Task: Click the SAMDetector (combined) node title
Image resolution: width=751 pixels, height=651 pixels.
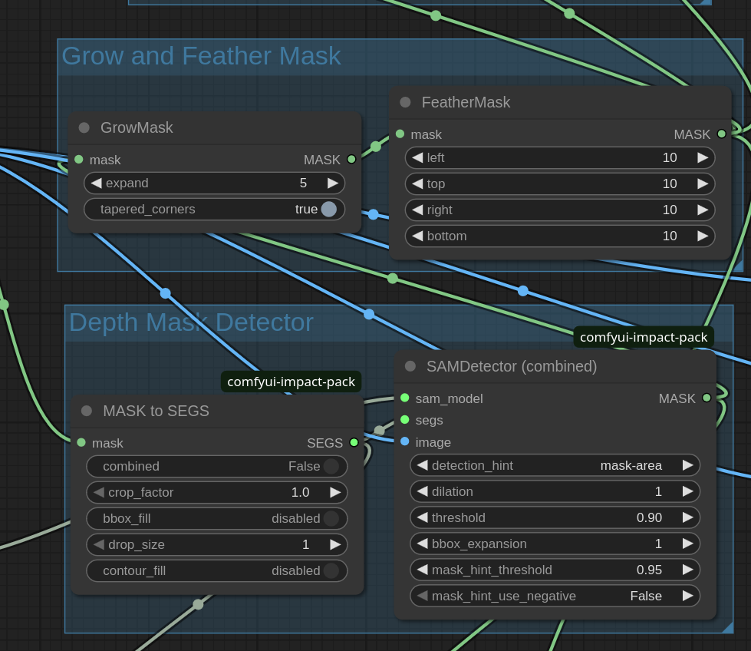Action: pyautogui.click(x=512, y=366)
